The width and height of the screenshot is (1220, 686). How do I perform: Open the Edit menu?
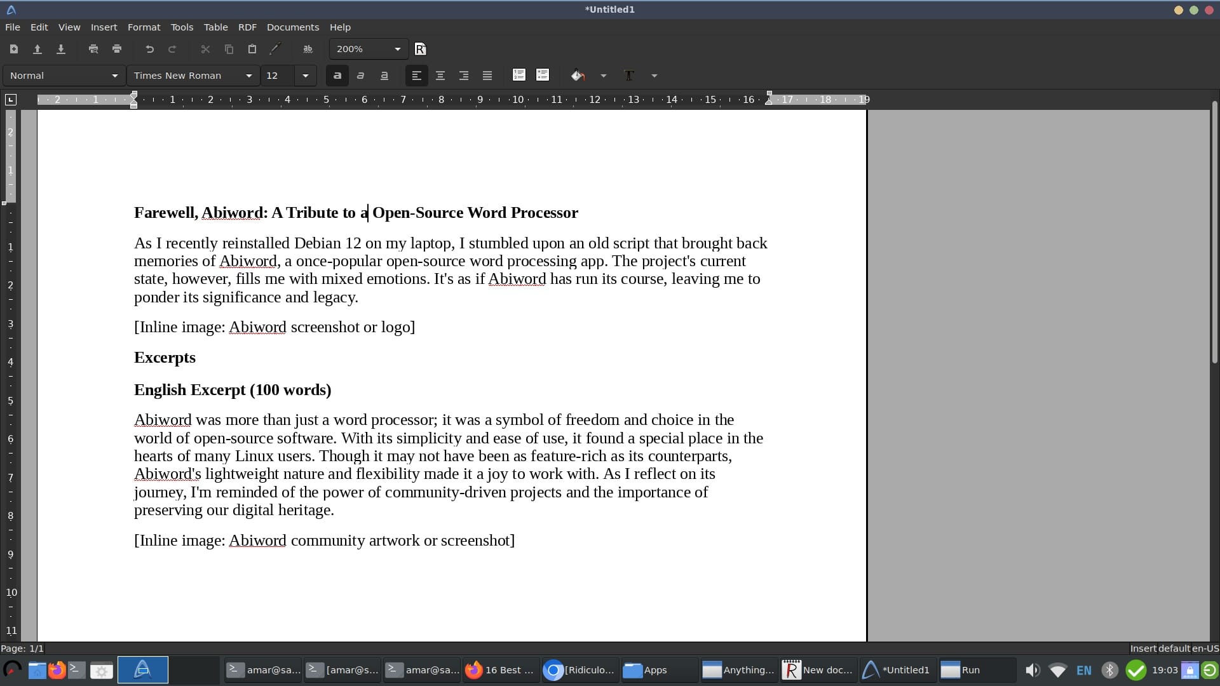click(x=39, y=27)
